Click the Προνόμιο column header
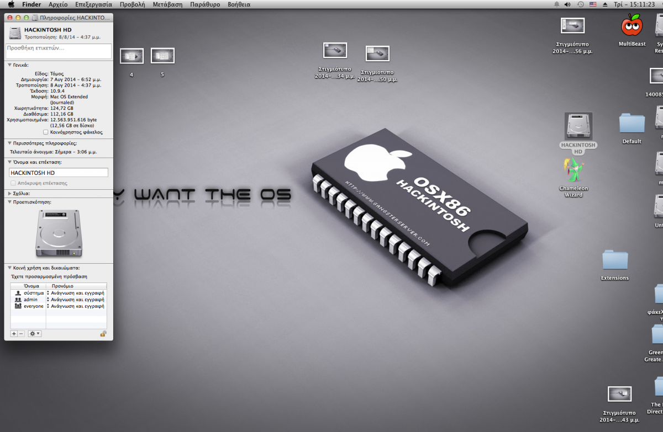 coord(62,286)
